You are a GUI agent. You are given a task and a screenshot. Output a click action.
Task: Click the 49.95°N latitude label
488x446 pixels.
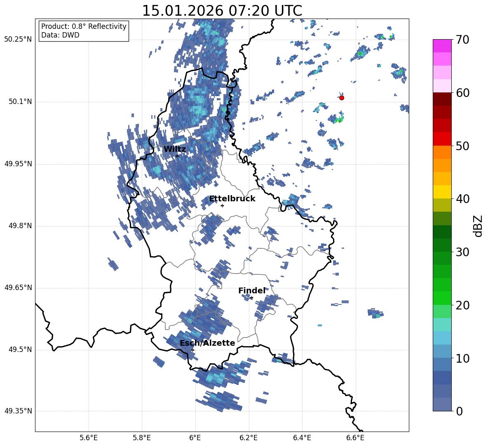click(x=18, y=164)
